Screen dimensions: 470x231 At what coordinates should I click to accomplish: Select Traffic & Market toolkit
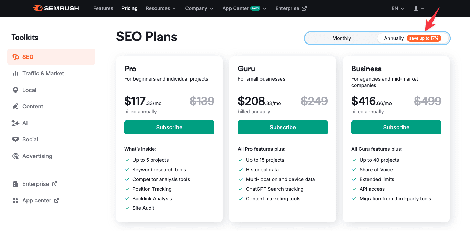click(x=51, y=73)
